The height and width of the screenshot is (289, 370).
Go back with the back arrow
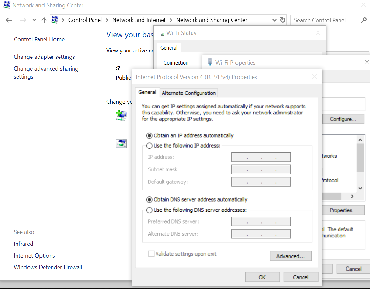tap(9, 20)
